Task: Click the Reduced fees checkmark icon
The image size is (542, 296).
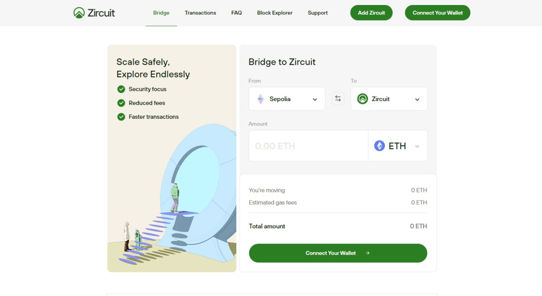Action: pos(121,103)
